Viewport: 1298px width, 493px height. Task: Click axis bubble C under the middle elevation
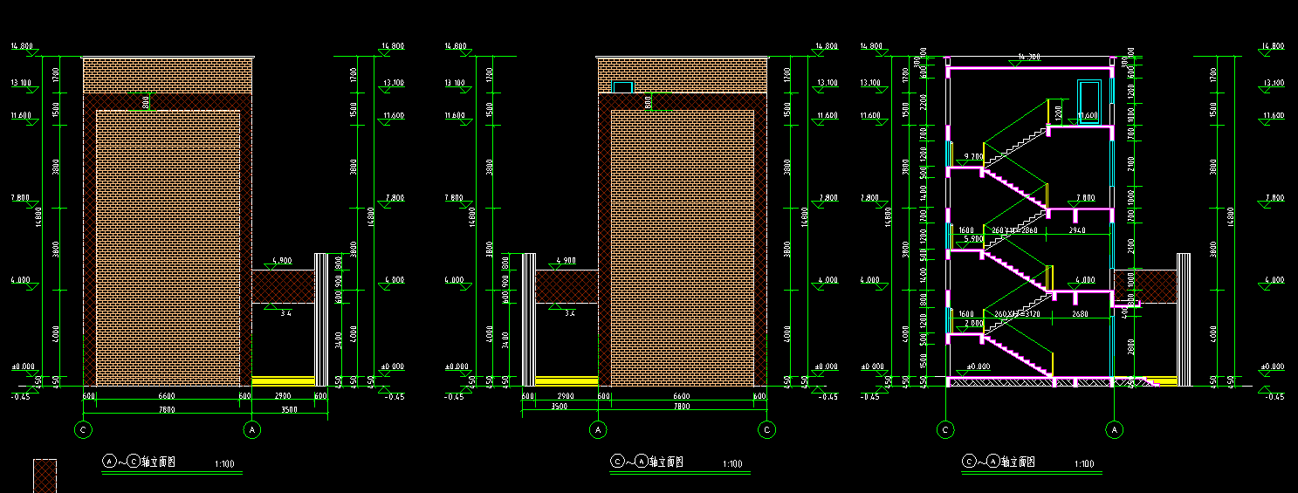coord(767,429)
